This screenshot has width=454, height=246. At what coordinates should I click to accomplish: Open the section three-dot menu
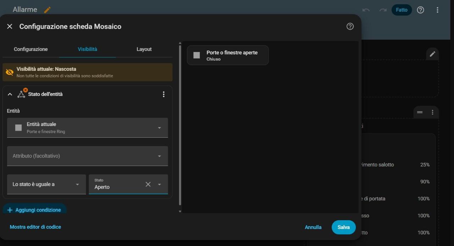click(432, 112)
